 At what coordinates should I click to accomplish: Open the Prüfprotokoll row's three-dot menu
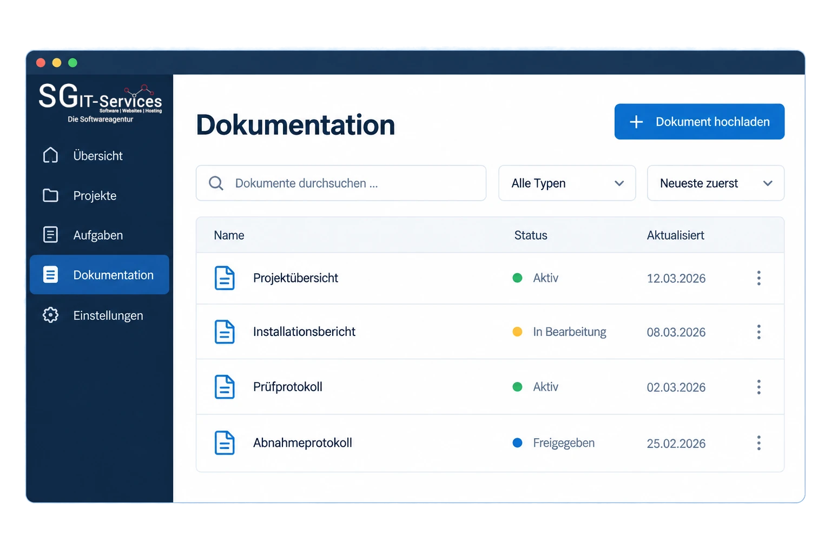tap(759, 387)
